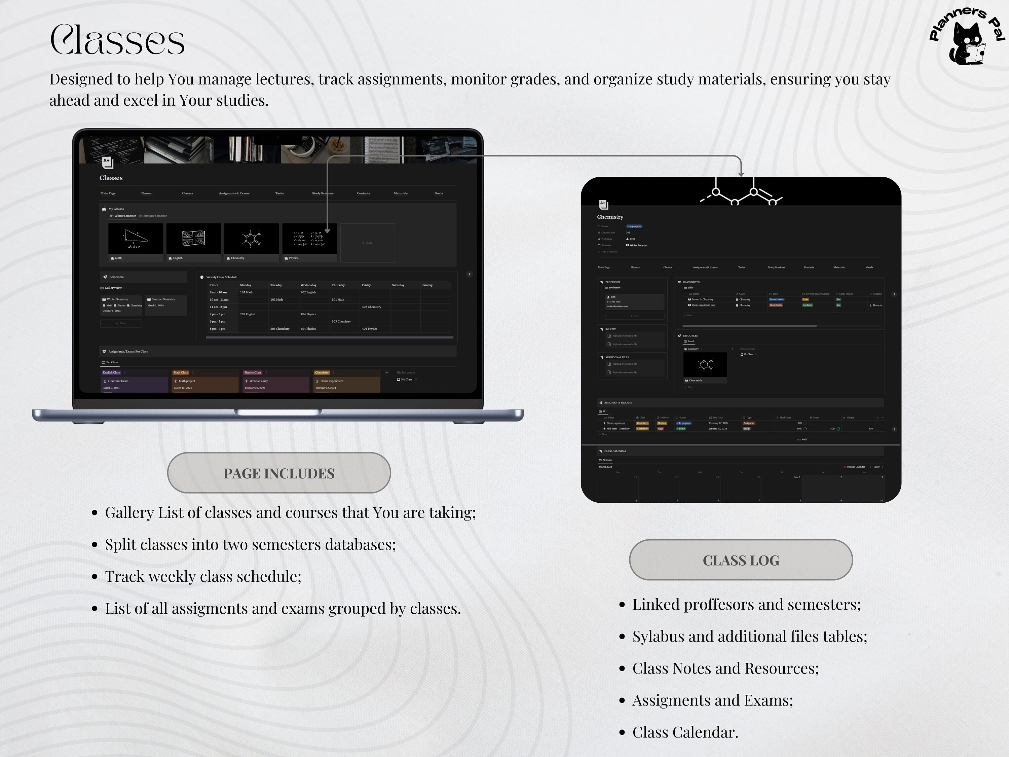
Task: Click the plus icon beside the Chemistry group in Resources
Action: 732,349
